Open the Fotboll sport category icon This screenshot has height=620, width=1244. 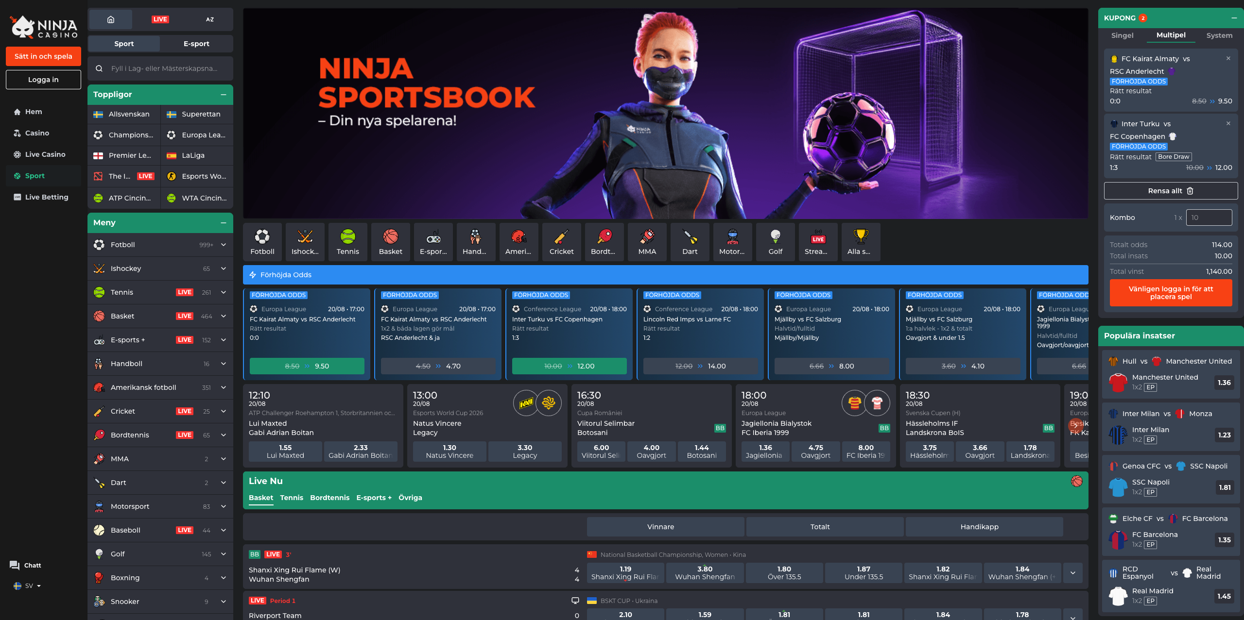coord(262,242)
